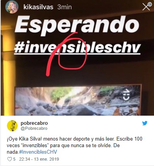Open the pobrecabro display name
Screen dimensions: 154x166
click(x=34, y=123)
